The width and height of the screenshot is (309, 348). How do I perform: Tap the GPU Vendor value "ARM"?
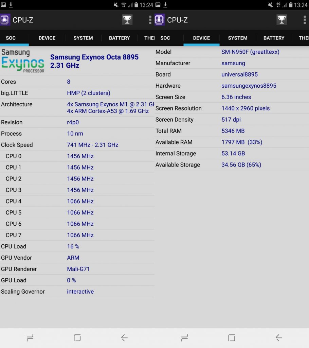pyautogui.click(x=73, y=258)
